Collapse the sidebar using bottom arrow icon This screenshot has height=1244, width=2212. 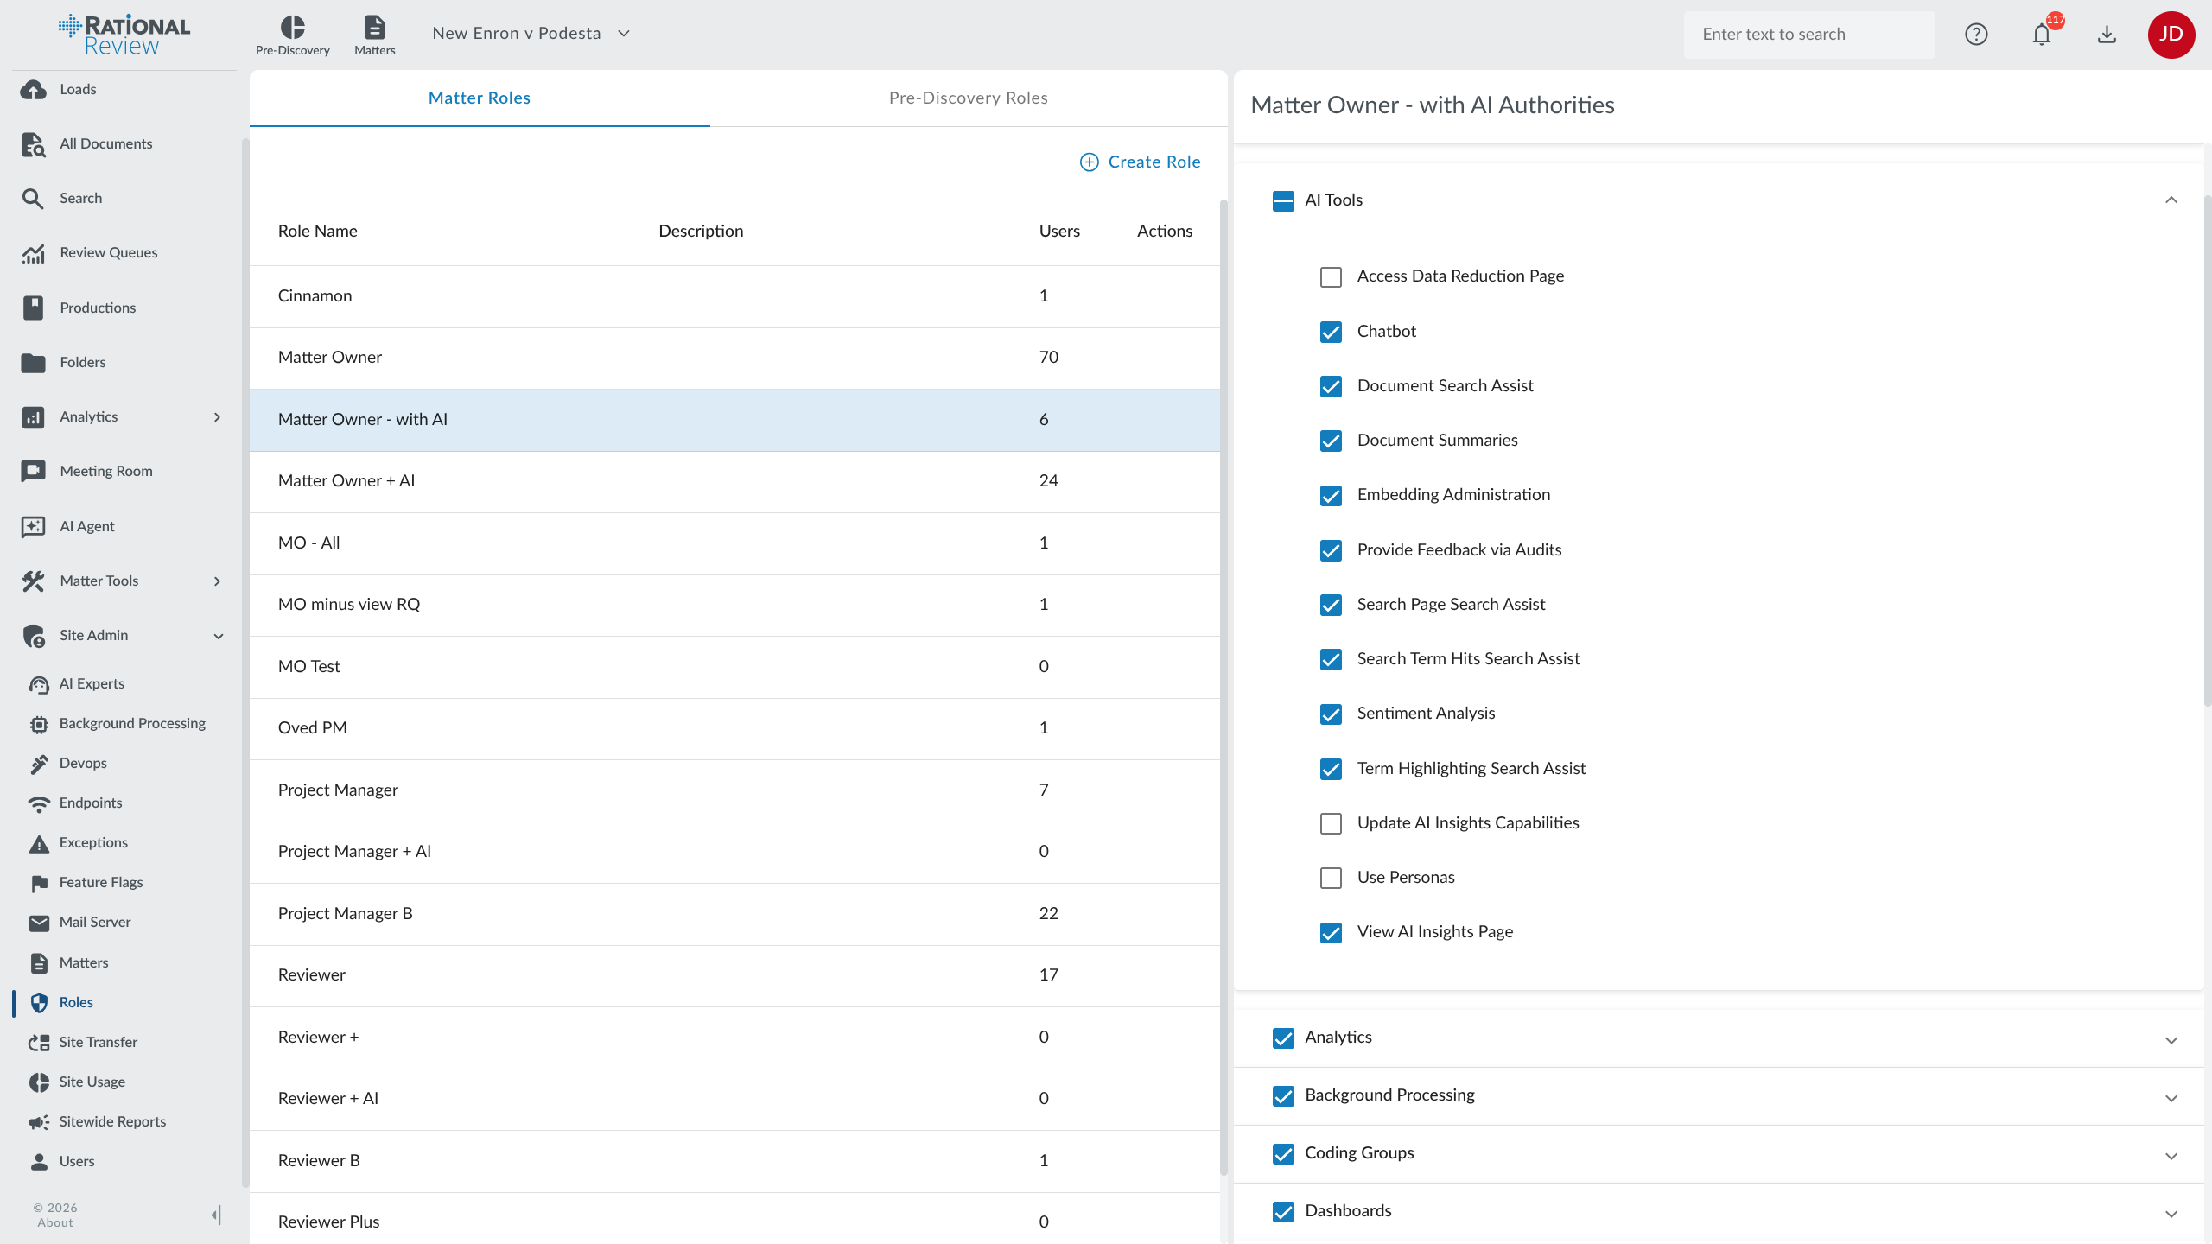click(x=216, y=1215)
